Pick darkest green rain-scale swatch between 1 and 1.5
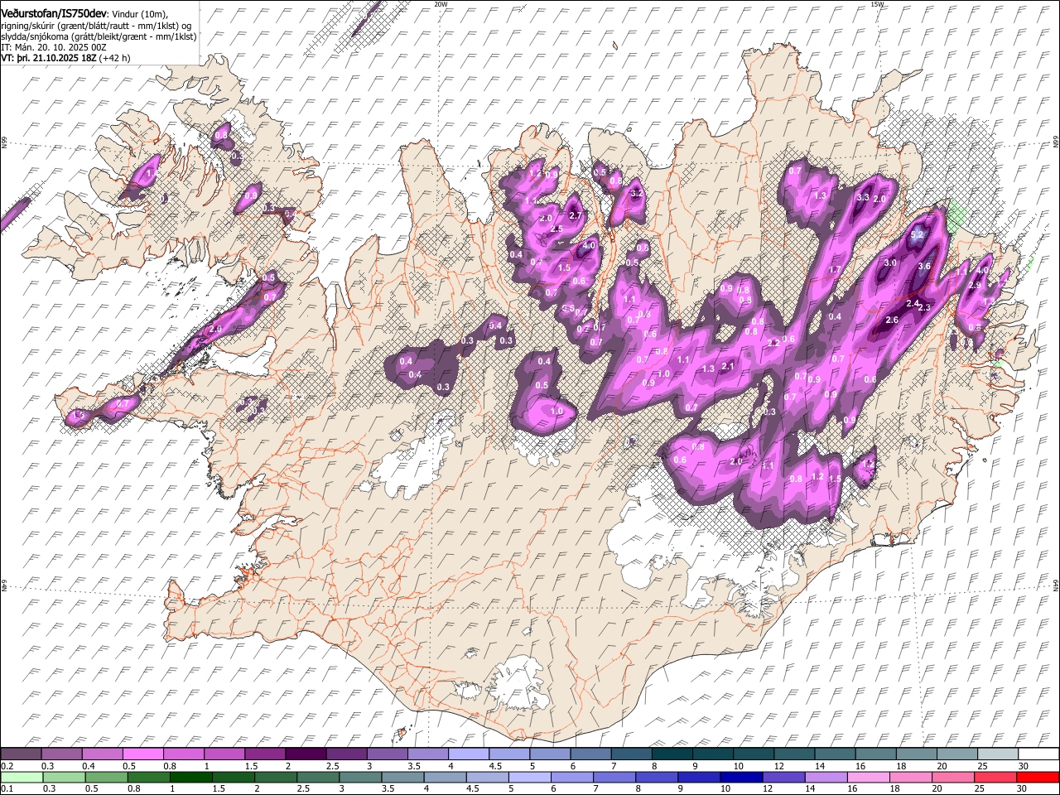Viewport: 1060px width, 795px height. [x=190, y=778]
